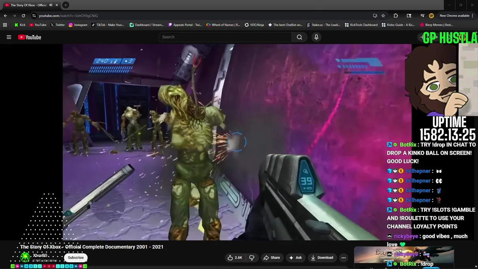Open the TikTok bookmark
This screenshot has height=269, width=478.
(x=108, y=25)
